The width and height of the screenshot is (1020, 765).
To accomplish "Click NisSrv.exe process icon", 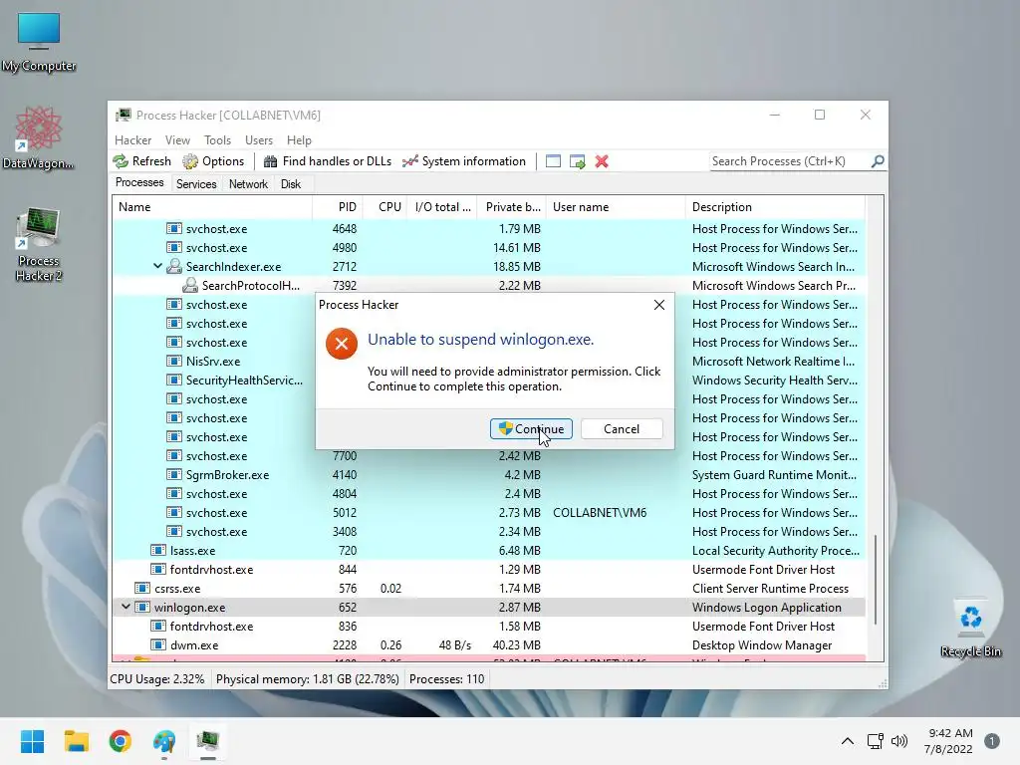I will point(173,361).
